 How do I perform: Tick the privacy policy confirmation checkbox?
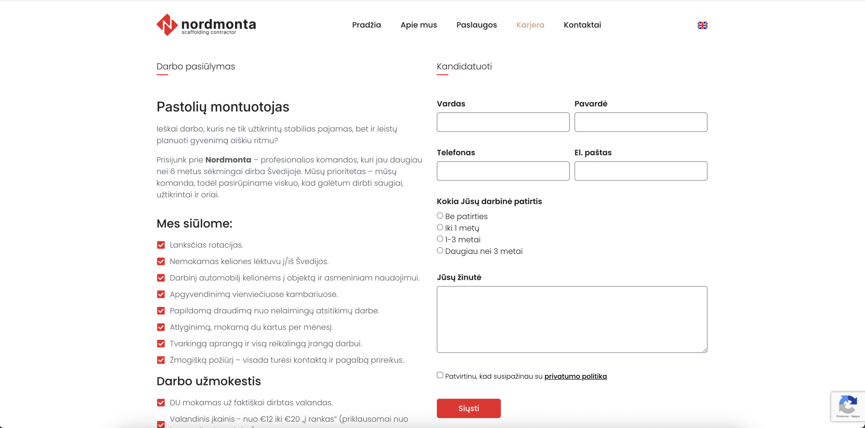[x=440, y=375]
